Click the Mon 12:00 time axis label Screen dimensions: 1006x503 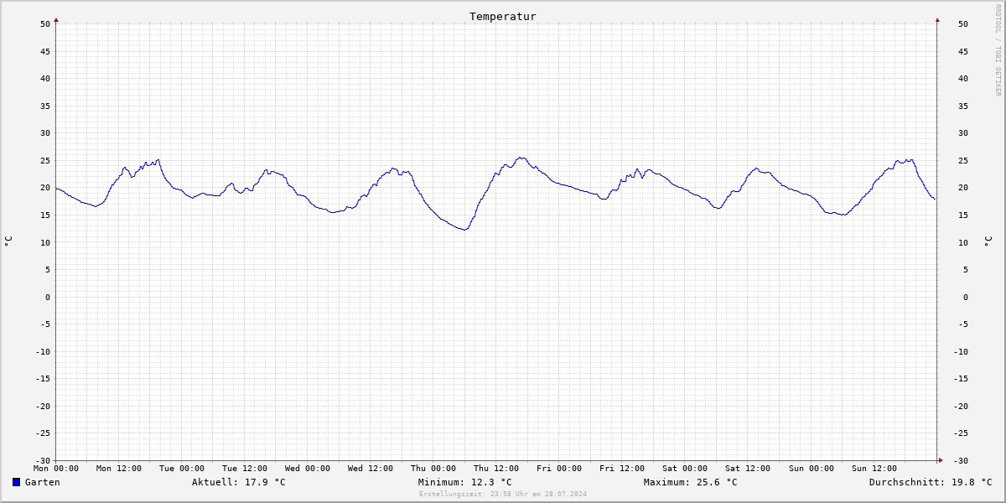119,469
